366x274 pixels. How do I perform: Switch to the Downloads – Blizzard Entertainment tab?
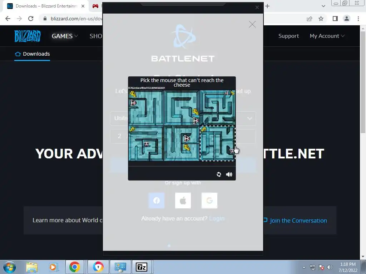pos(46,6)
